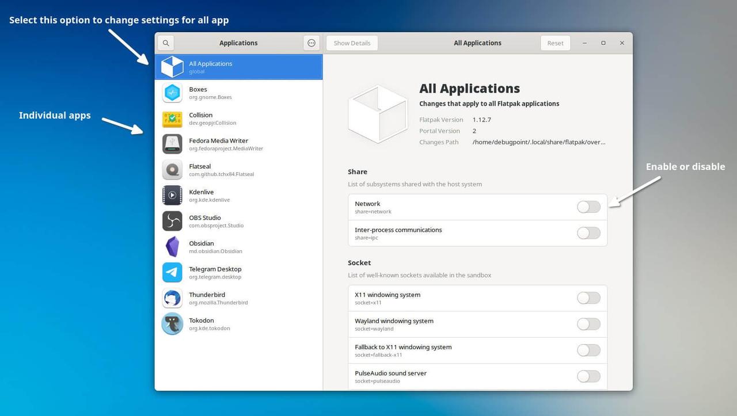Image resolution: width=737 pixels, height=416 pixels.
Task: Click the search icon in sidebar header
Action: [166, 43]
